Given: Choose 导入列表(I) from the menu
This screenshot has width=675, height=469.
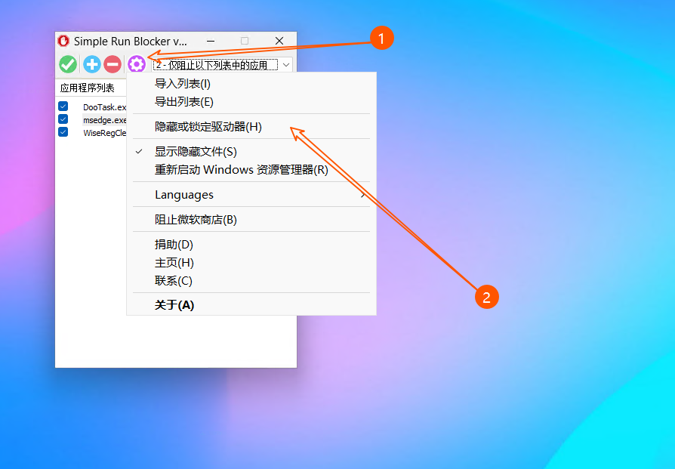Looking at the screenshot, I should tap(251, 84).
